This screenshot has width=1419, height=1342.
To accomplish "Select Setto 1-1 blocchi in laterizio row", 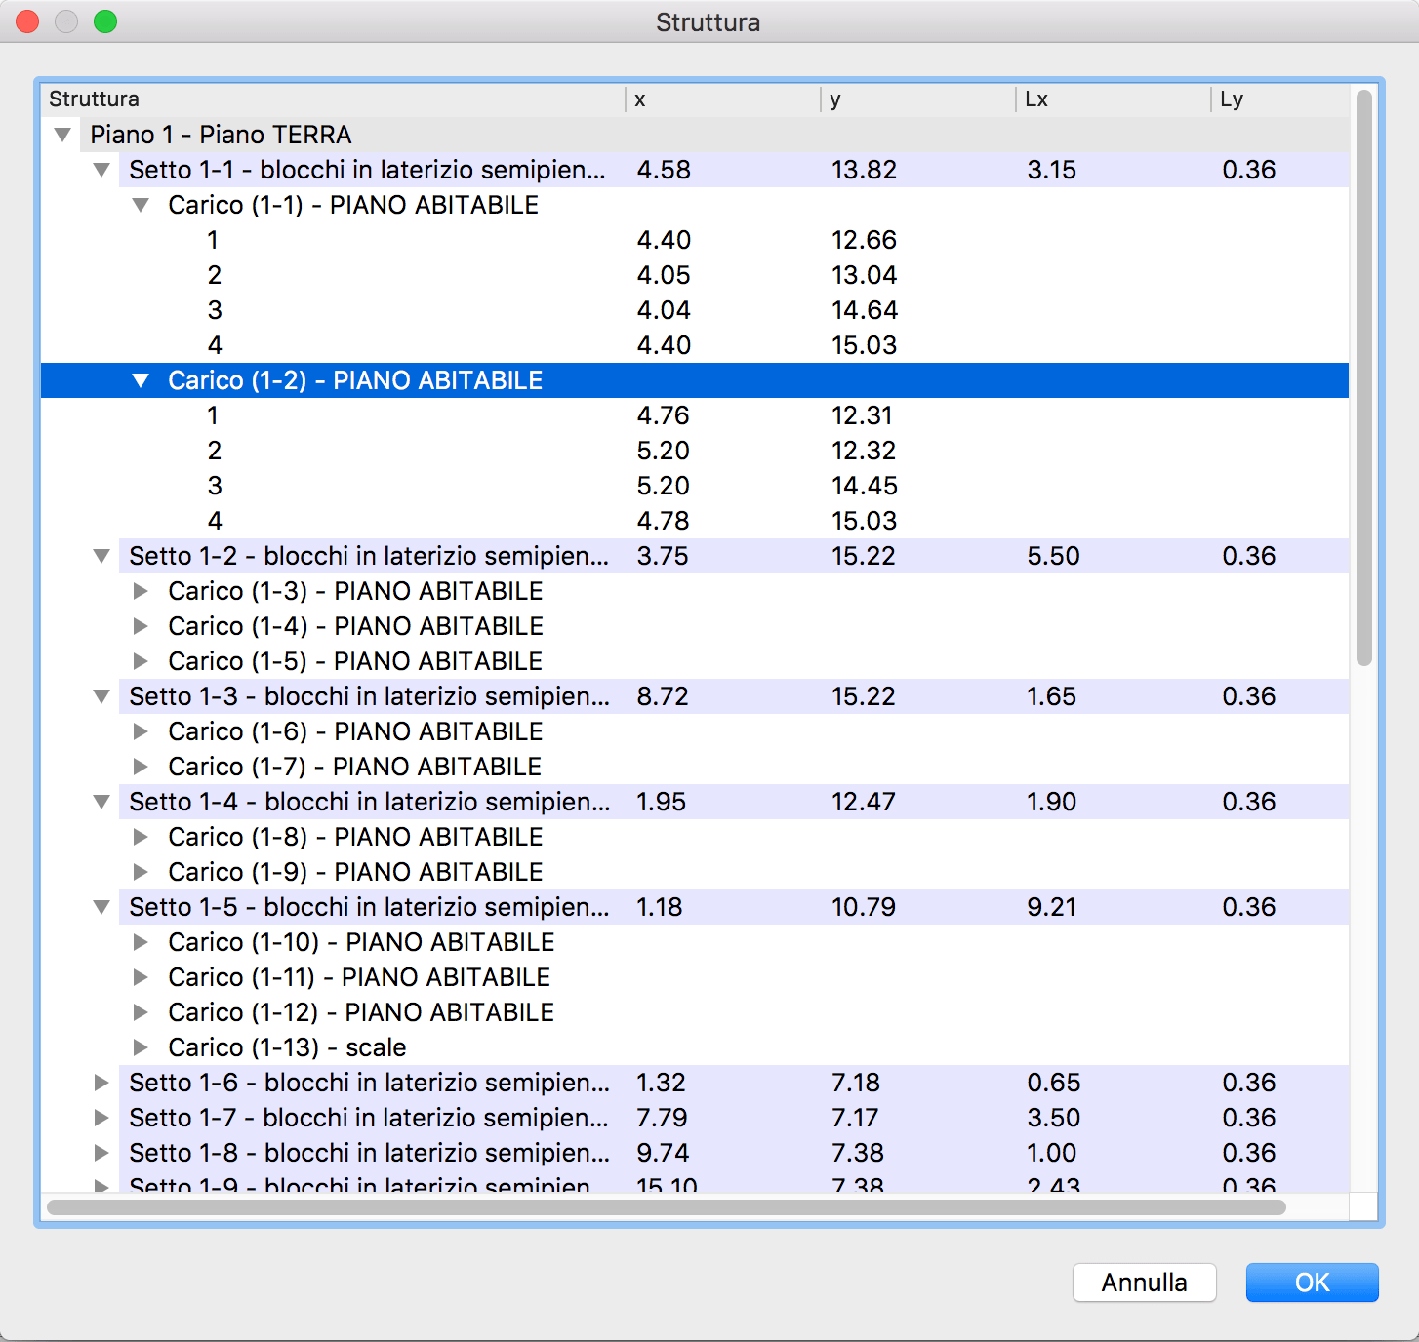I will (x=695, y=170).
